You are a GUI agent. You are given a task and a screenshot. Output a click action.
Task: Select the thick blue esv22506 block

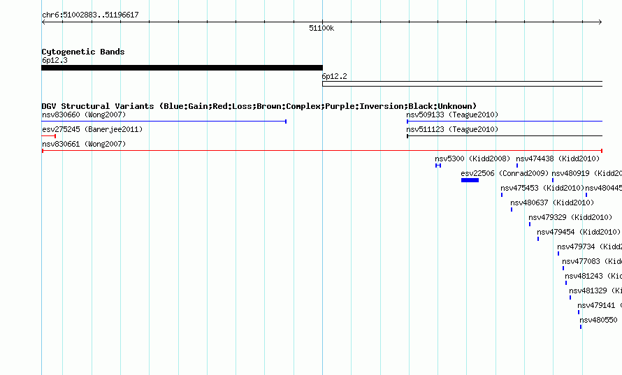[x=470, y=180]
